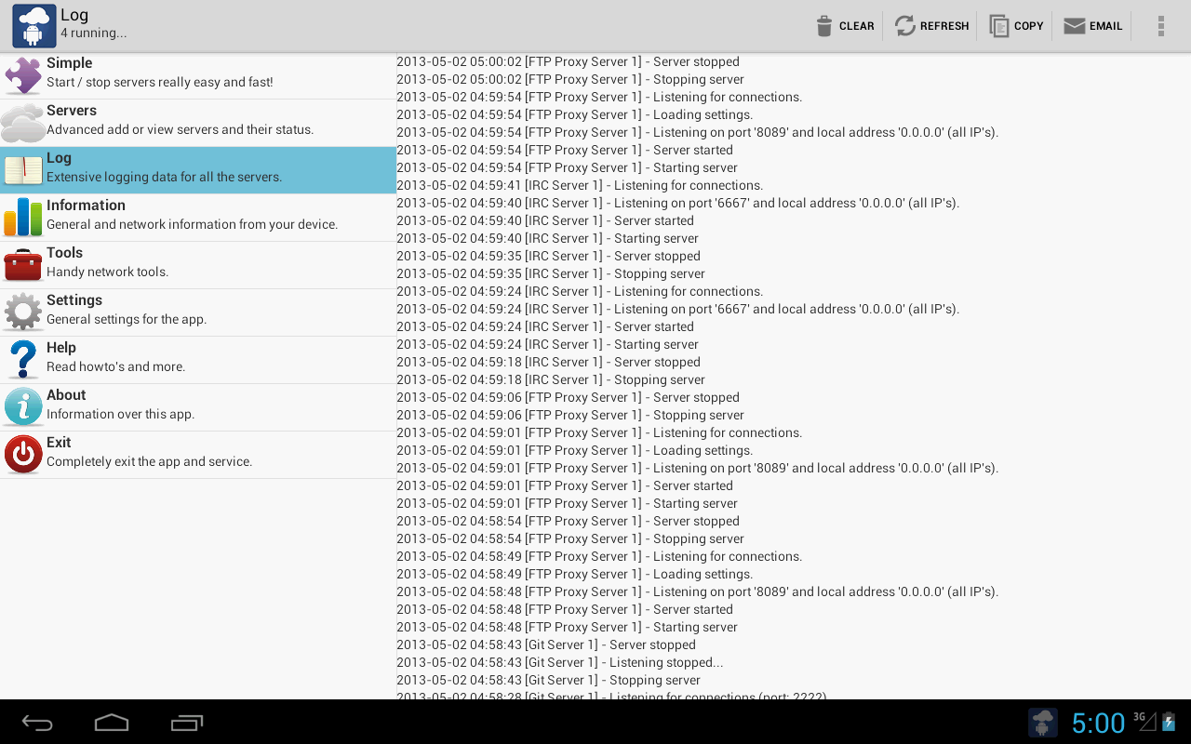The image size is (1191, 744).
Task: Select the 04:59:41 IRC "Listening for connections." line
Action: tap(580, 185)
